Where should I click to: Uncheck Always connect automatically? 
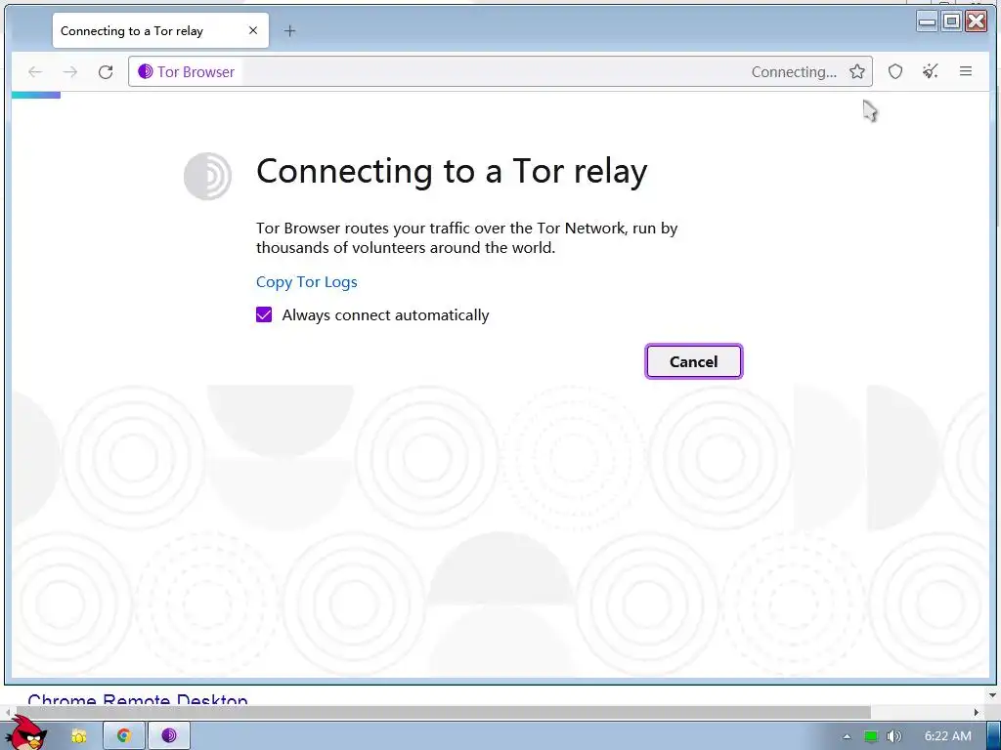(x=264, y=314)
